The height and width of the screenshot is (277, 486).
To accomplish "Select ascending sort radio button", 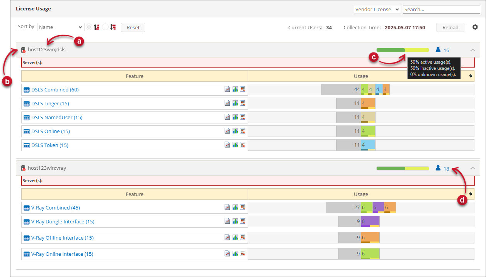I will tap(89, 27).
